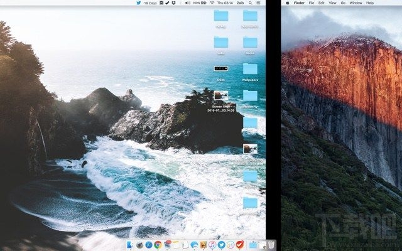This screenshot has width=402, height=251.
Task: Open Finder from the Dock
Action: [130, 245]
